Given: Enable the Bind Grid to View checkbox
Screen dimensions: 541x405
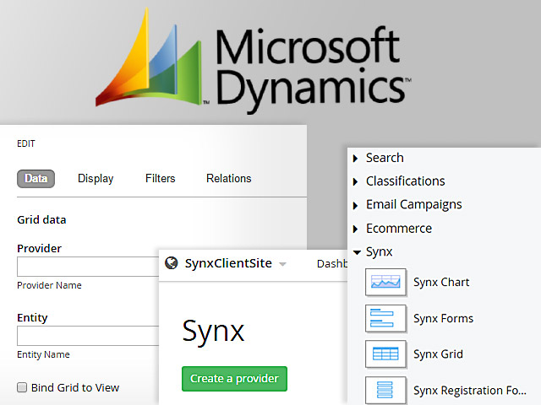Looking at the screenshot, I should (22, 387).
